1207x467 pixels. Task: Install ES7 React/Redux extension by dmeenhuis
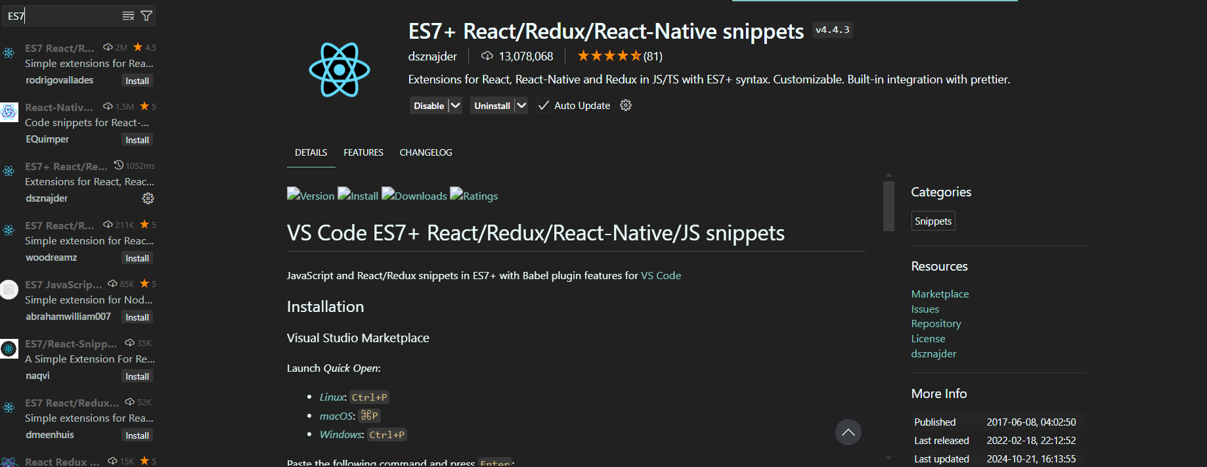tap(137, 435)
